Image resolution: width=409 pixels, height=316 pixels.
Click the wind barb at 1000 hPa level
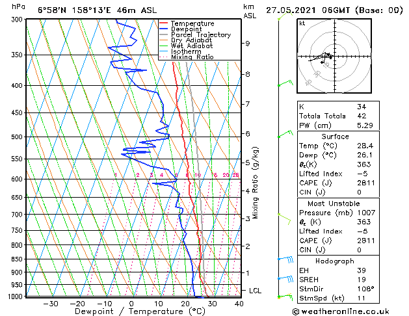[x=285, y=297]
